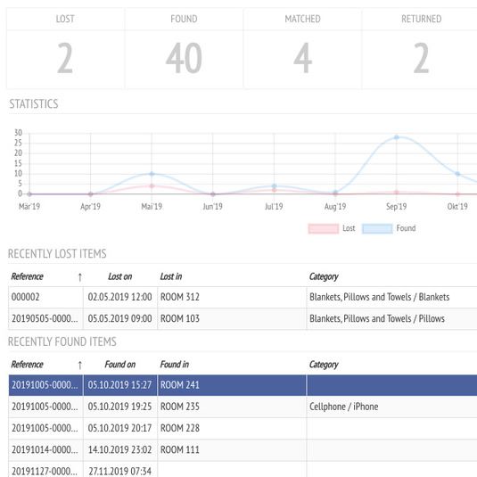Open the LOST counter tile
Image resolution: width=477 pixels, height=477 pixels.
pyautogui.click(x=65, y=49)
